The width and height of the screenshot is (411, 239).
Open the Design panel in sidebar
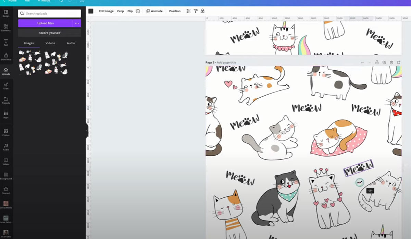[6, 13]
